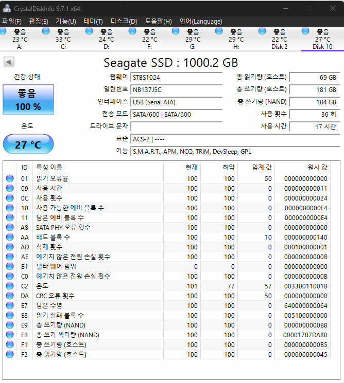Select the 배드 블록 수 attribute name
Viewport: 344px width, 383px height.
tap(53, 237)
